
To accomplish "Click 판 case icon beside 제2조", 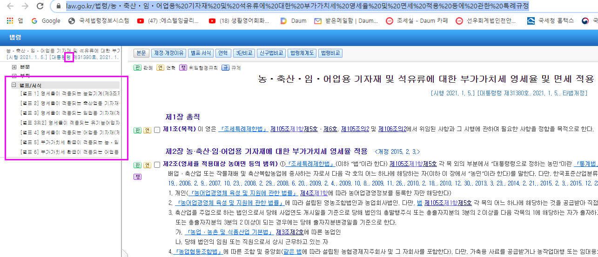I will pyautogui.click(x=137, y=165).
